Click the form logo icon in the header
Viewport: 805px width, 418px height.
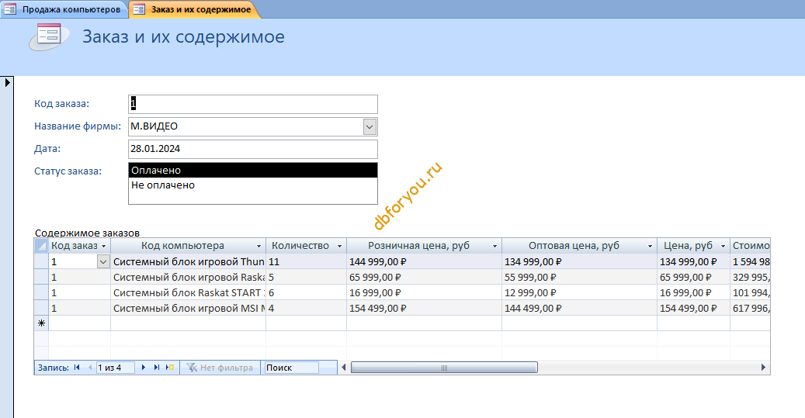pos(49,37)
